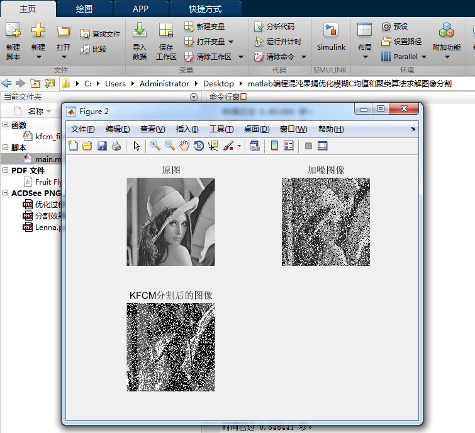Viewport: 475px width, 433px height.
Task: Click Show Plot Tools and Dock icon
Action: 322,146
